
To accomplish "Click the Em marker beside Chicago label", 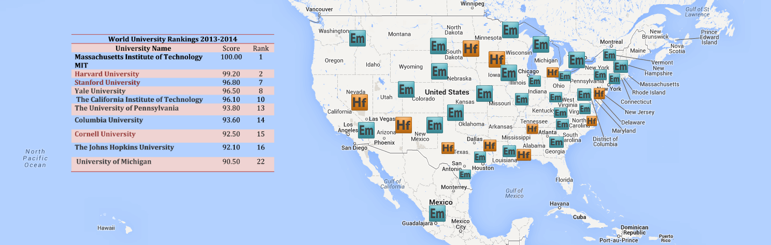I will point(534,81).
